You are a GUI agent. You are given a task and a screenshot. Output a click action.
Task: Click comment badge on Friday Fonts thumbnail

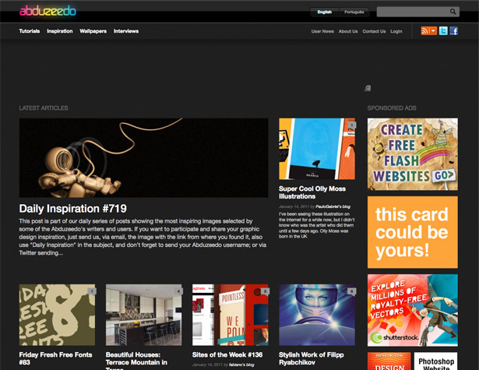pos(92,291)
